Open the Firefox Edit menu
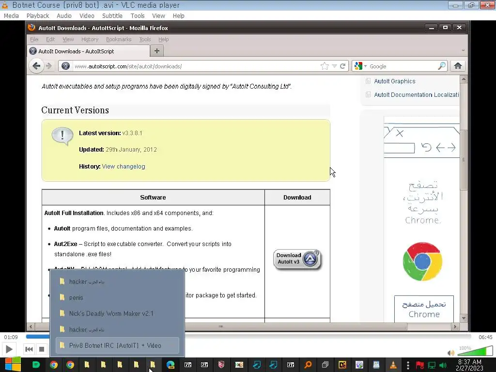The image size is (496, 372). pyautogui.click(x=50, y=39)
